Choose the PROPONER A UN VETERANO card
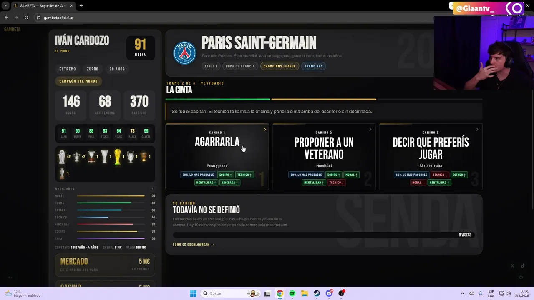Image resolution: width=534 pixels, height=300 pixels. (324, 157)
